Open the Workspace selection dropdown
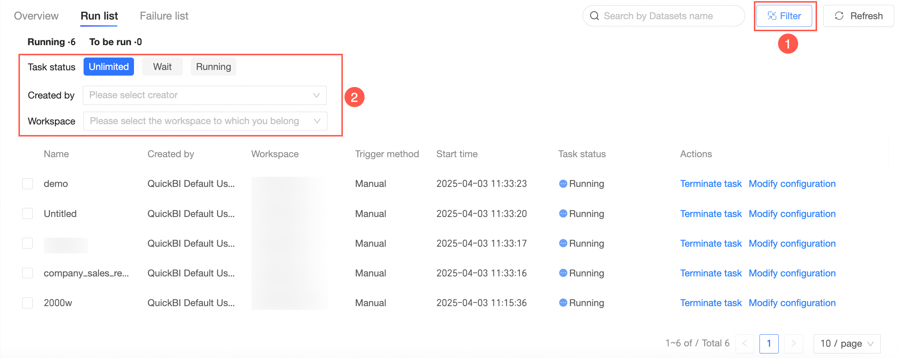Viewport: 898px width, 358px height. (205, 121)
